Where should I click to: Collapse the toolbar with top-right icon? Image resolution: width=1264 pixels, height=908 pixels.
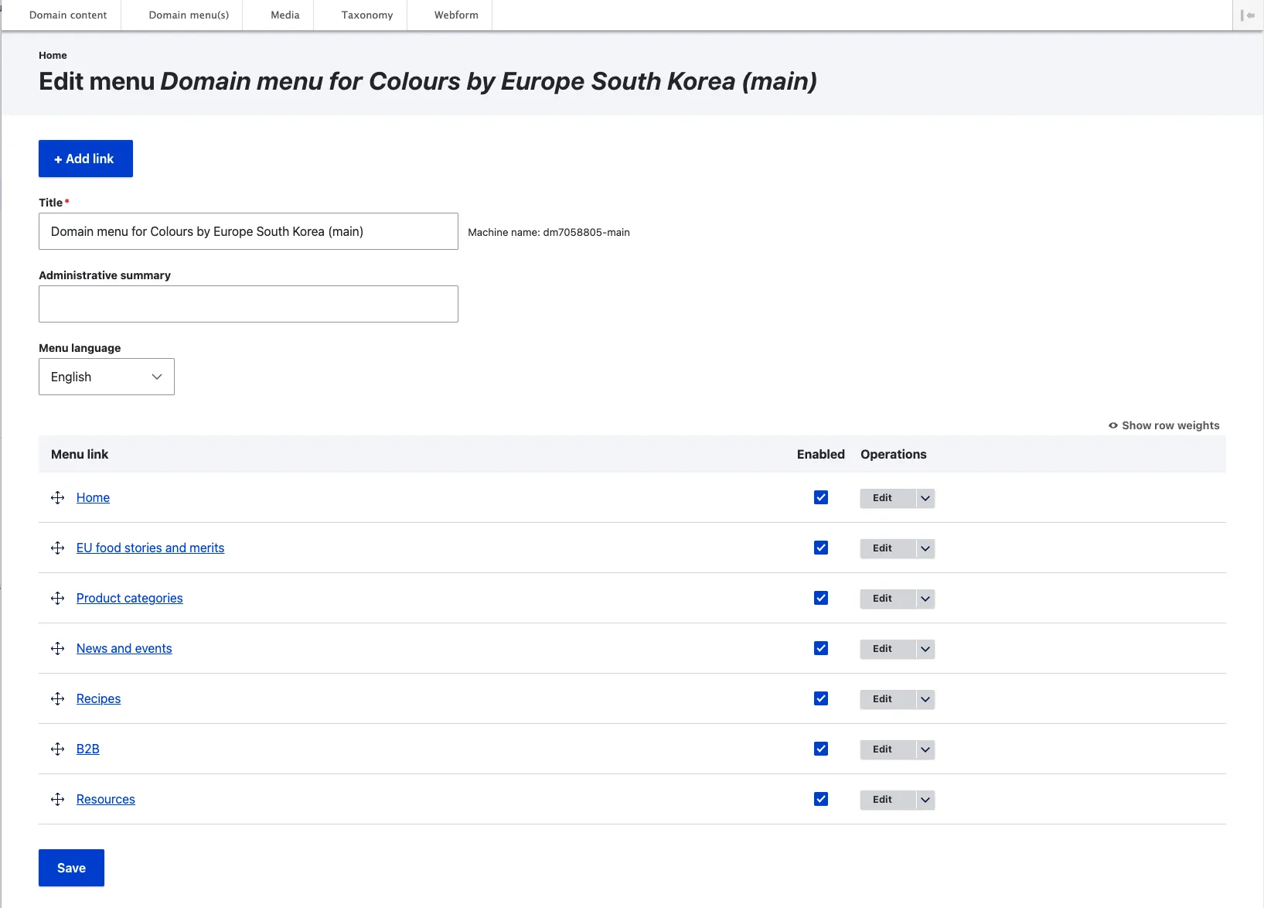[x=1247, y=15]
